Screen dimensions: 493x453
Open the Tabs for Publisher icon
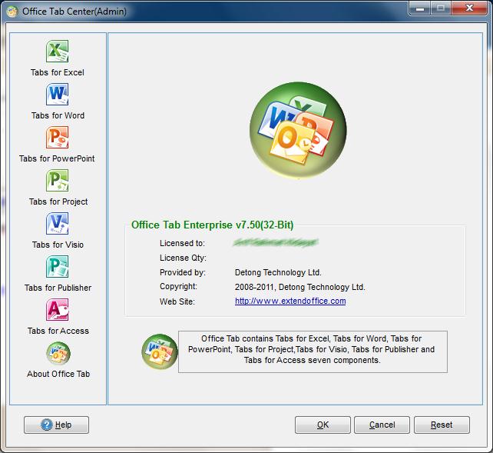(58, 267)
